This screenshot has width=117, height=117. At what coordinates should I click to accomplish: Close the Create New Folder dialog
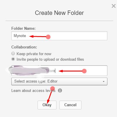[x=114, y=6]
